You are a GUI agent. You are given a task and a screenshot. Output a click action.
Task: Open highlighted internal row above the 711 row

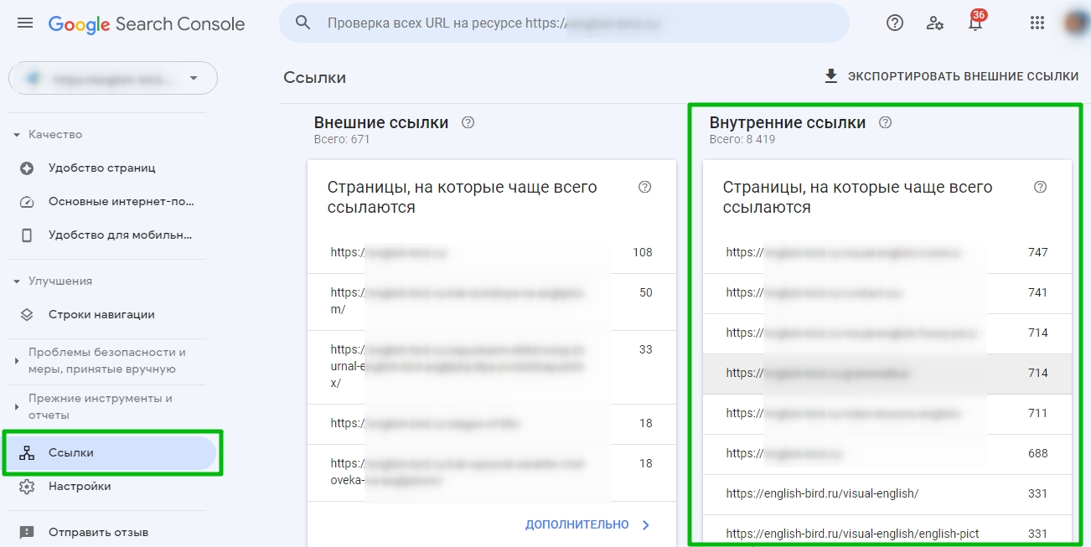tap(887, 374)
